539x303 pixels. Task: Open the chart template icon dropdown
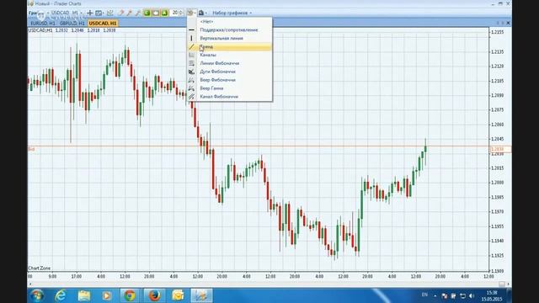[99, 13]
